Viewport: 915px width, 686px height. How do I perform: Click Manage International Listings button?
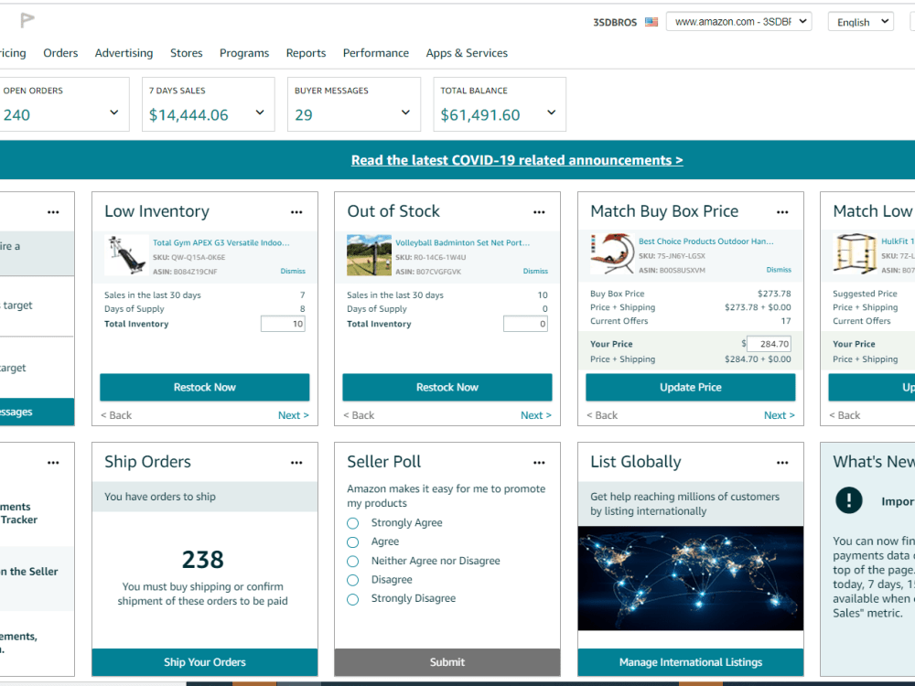point(690,662)
